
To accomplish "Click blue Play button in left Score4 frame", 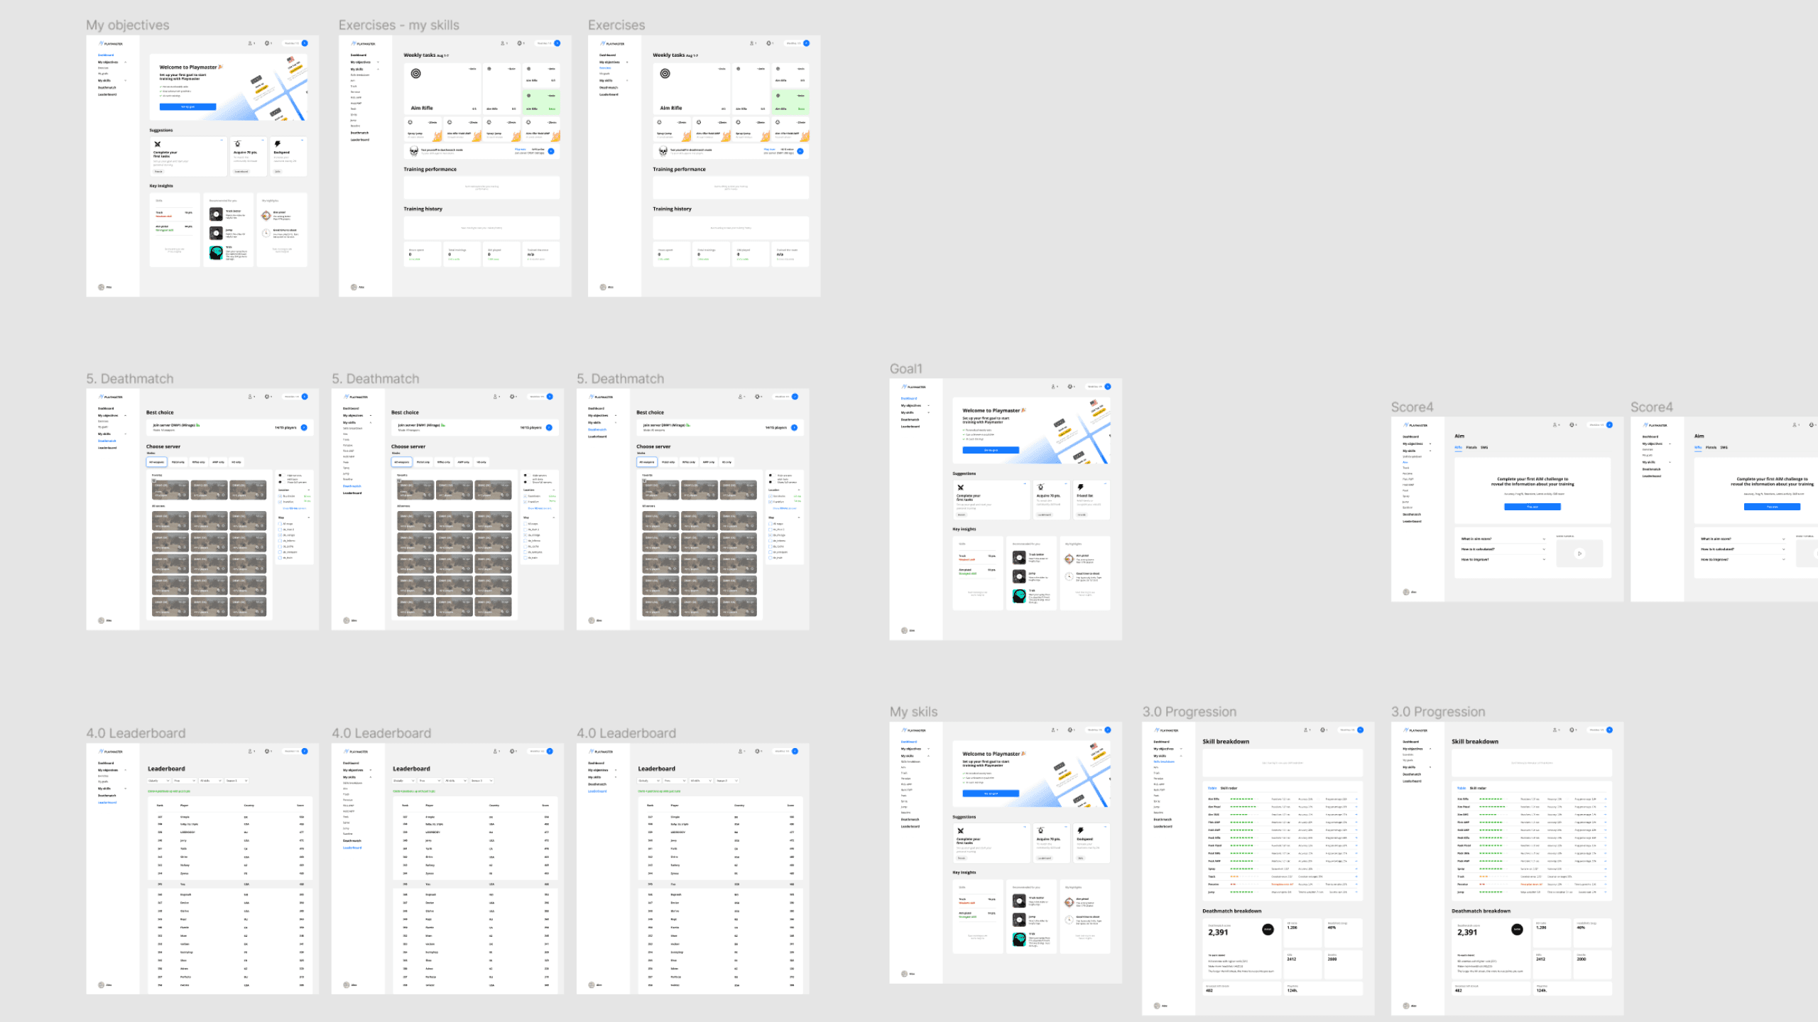I will 1532,507.
